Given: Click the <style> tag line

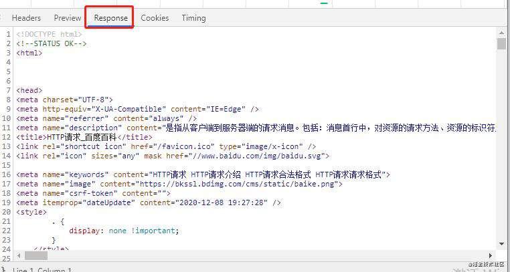Looking at the screenshot, I should (31, 213).
